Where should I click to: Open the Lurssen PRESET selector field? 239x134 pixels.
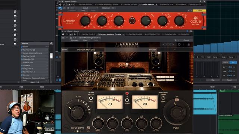click(x=175, y=50)
